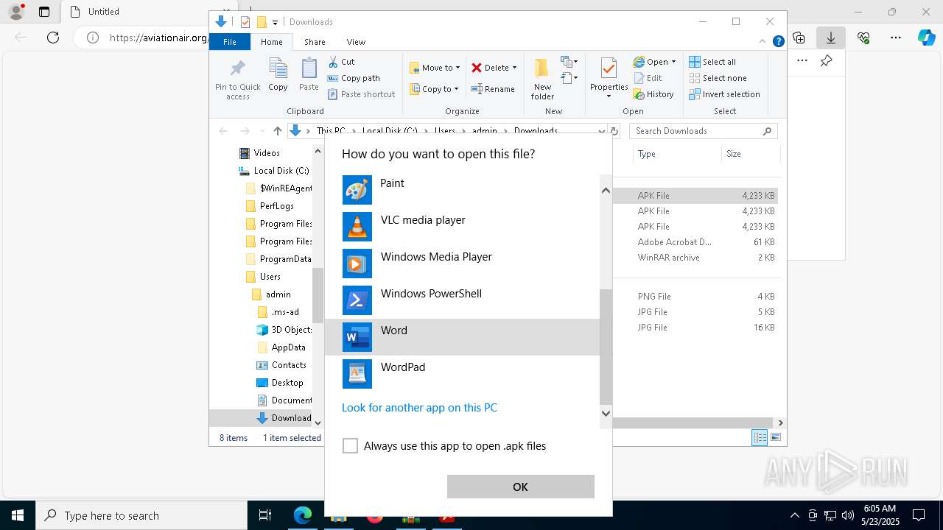
Task: Select Windows PowerShell app
Action: click(x=462, y=300)
